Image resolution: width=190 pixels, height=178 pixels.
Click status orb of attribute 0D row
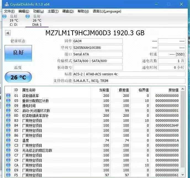[x=8, y=115]
